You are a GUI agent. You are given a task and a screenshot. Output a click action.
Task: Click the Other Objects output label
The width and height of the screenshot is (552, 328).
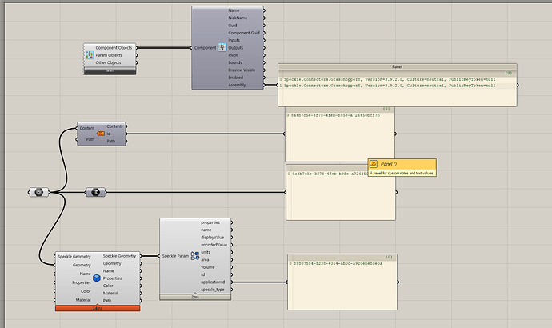tap(108, 62)
